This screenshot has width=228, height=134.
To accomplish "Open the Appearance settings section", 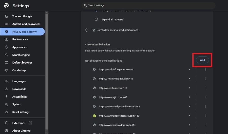I will tap(22, 47).
